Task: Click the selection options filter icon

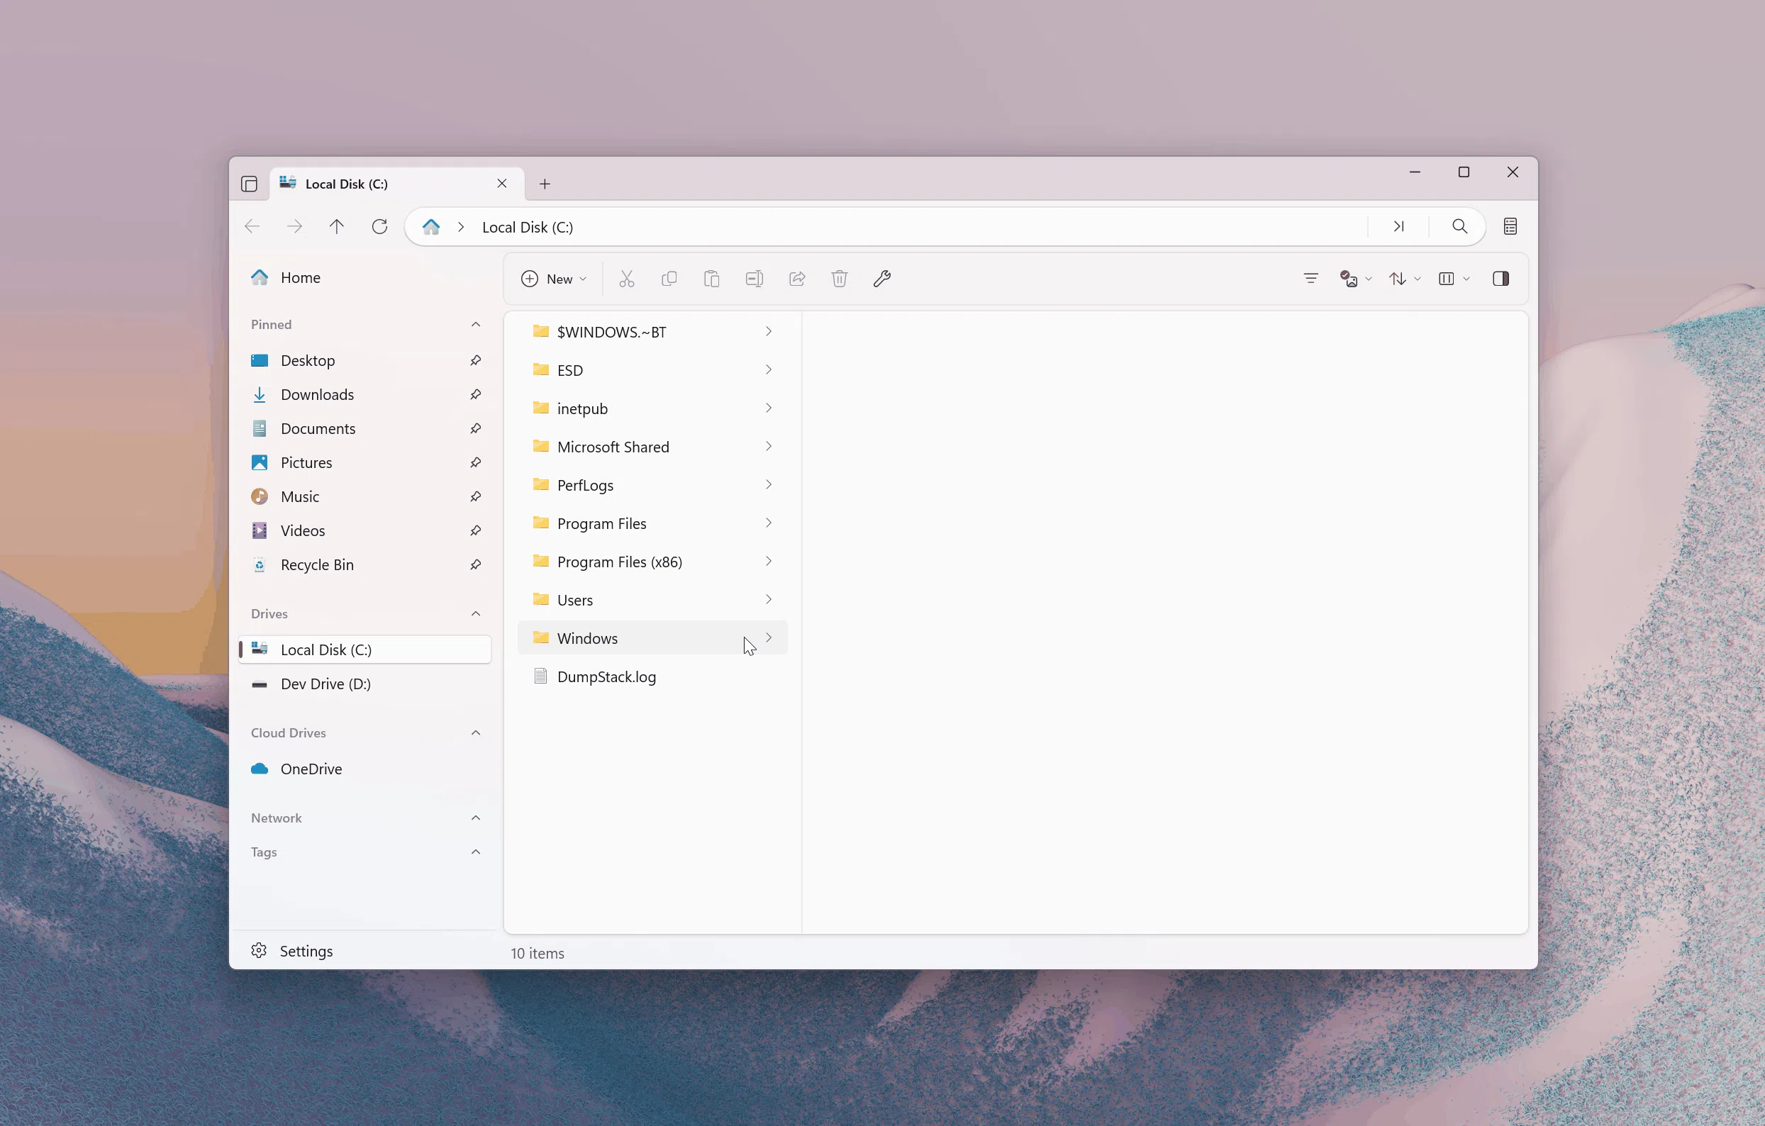Action: click(1310, 279)
